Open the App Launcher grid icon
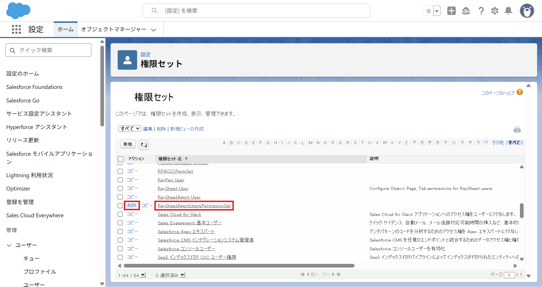 click(16, 29)
